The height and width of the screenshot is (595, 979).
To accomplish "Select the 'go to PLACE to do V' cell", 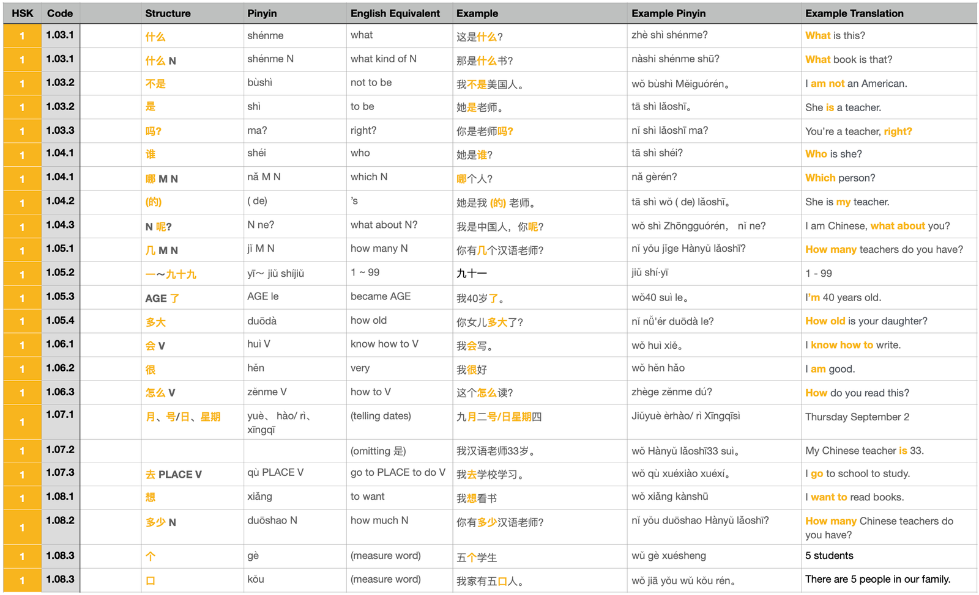I will [398, 473].
